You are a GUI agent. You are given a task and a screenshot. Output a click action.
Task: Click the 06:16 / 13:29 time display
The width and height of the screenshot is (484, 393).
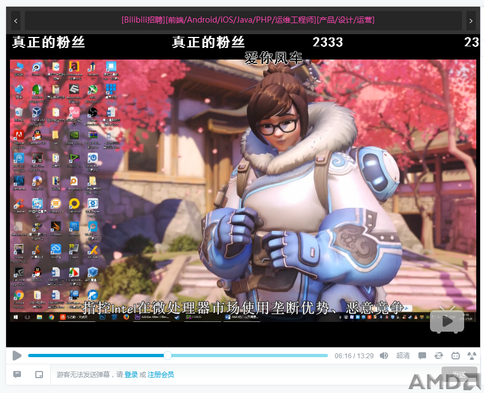[x=354, y=356]
